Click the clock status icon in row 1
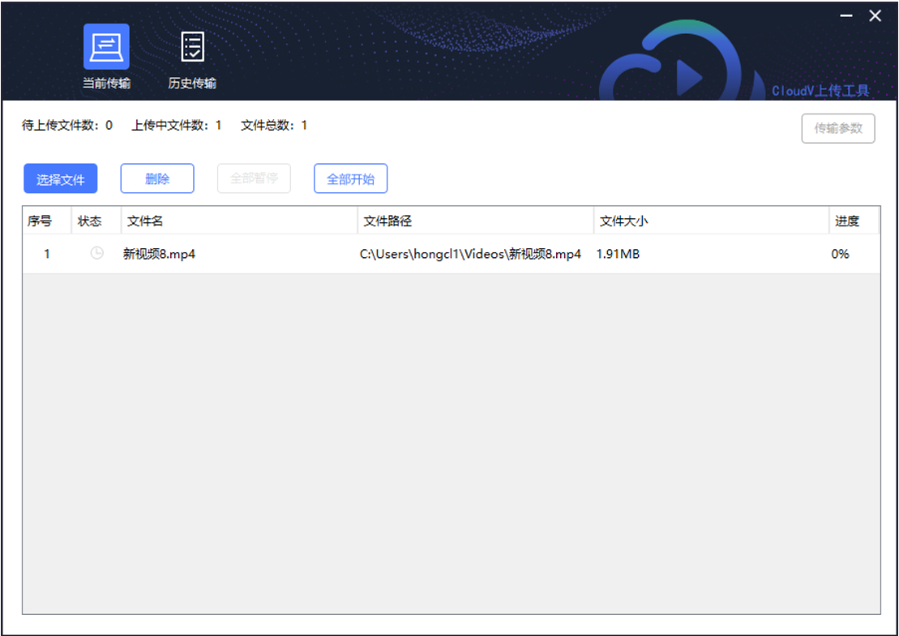The width and height of the screenshot is (899, 636). coord(97,253)
